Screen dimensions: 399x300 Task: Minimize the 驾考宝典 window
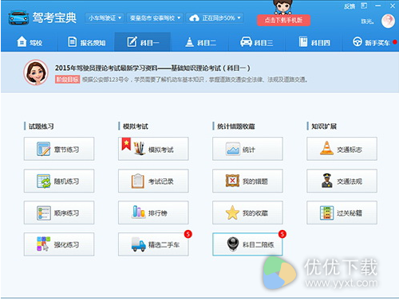tap(378, 6)
